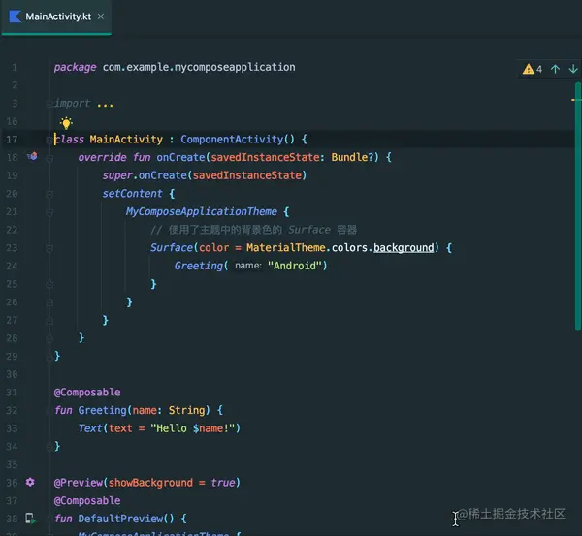Click the savedInstanceState parameter on line 18
This screenshot has width=582, height=536.
(x=265, y=157)
